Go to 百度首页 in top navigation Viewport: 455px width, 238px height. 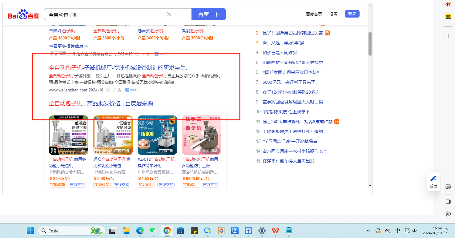click(314, 14)
